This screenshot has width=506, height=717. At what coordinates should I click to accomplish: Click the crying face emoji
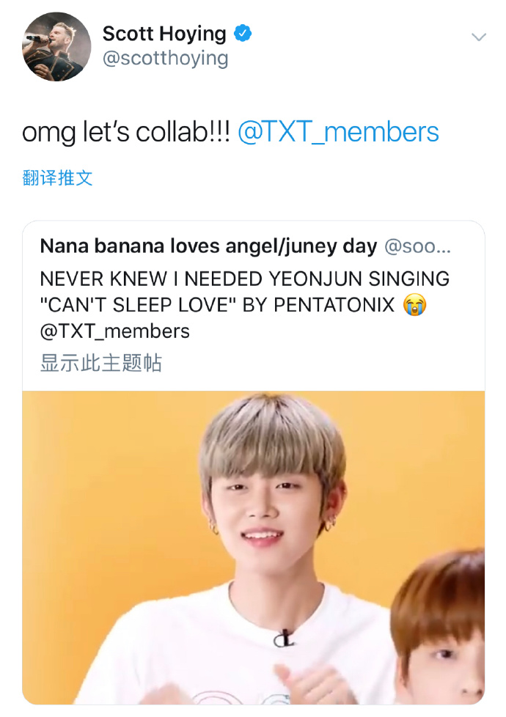(x=415, y=305)
